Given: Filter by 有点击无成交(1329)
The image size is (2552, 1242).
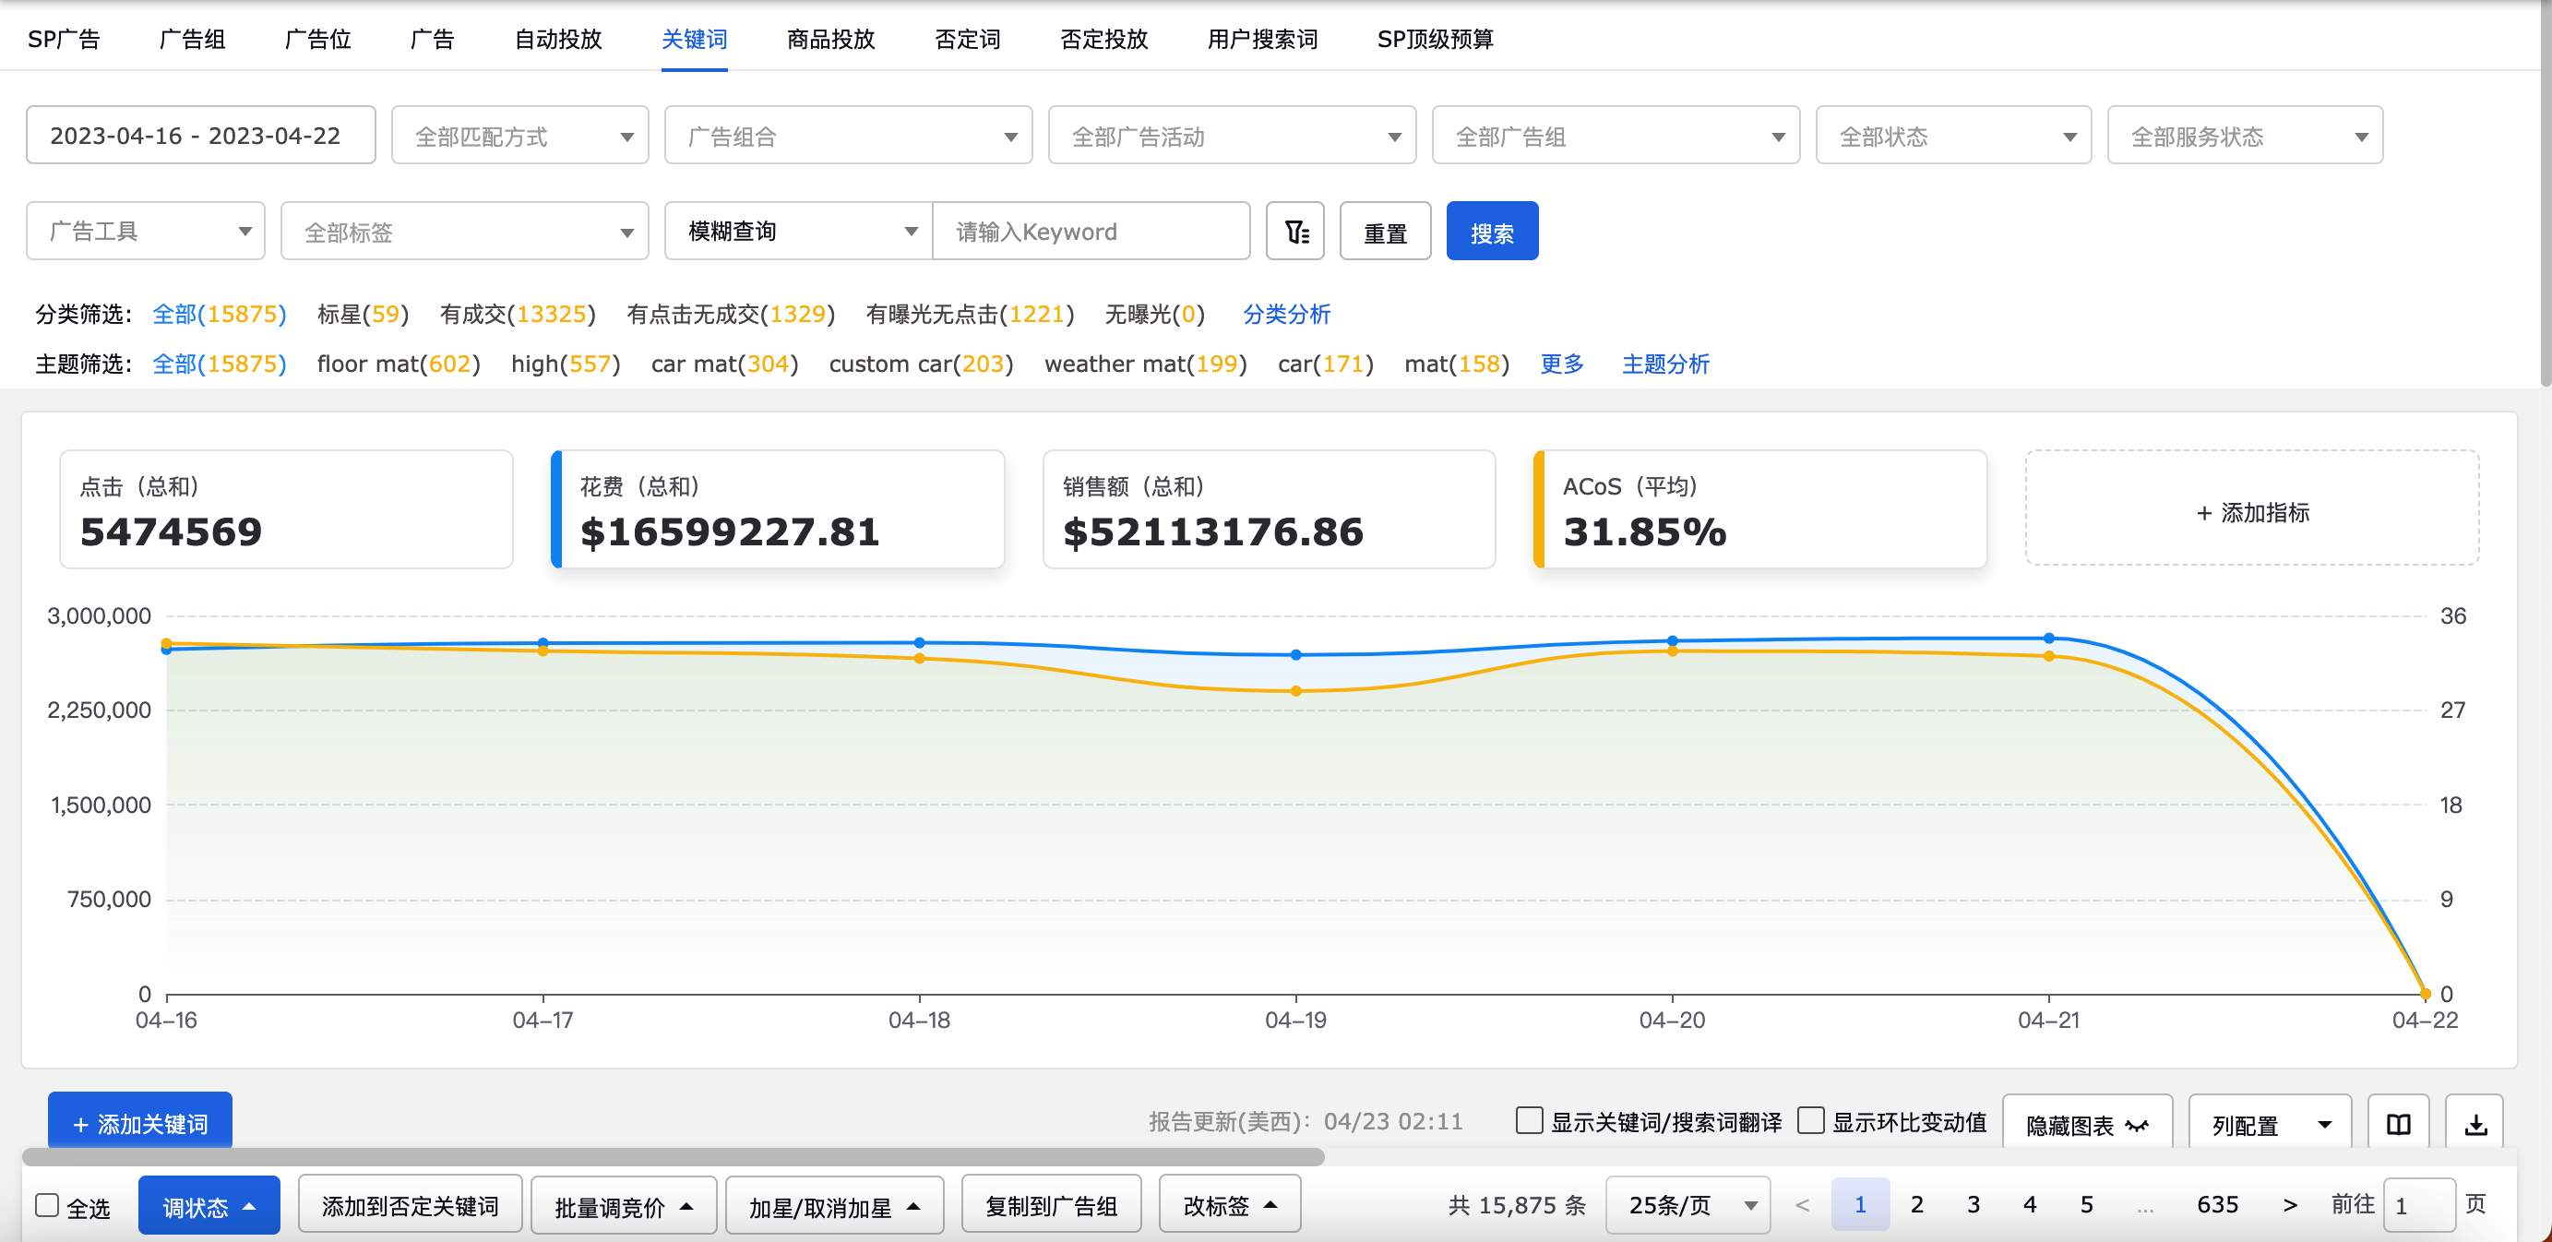Looking at the screenshot, I should [x=730, y=314].
